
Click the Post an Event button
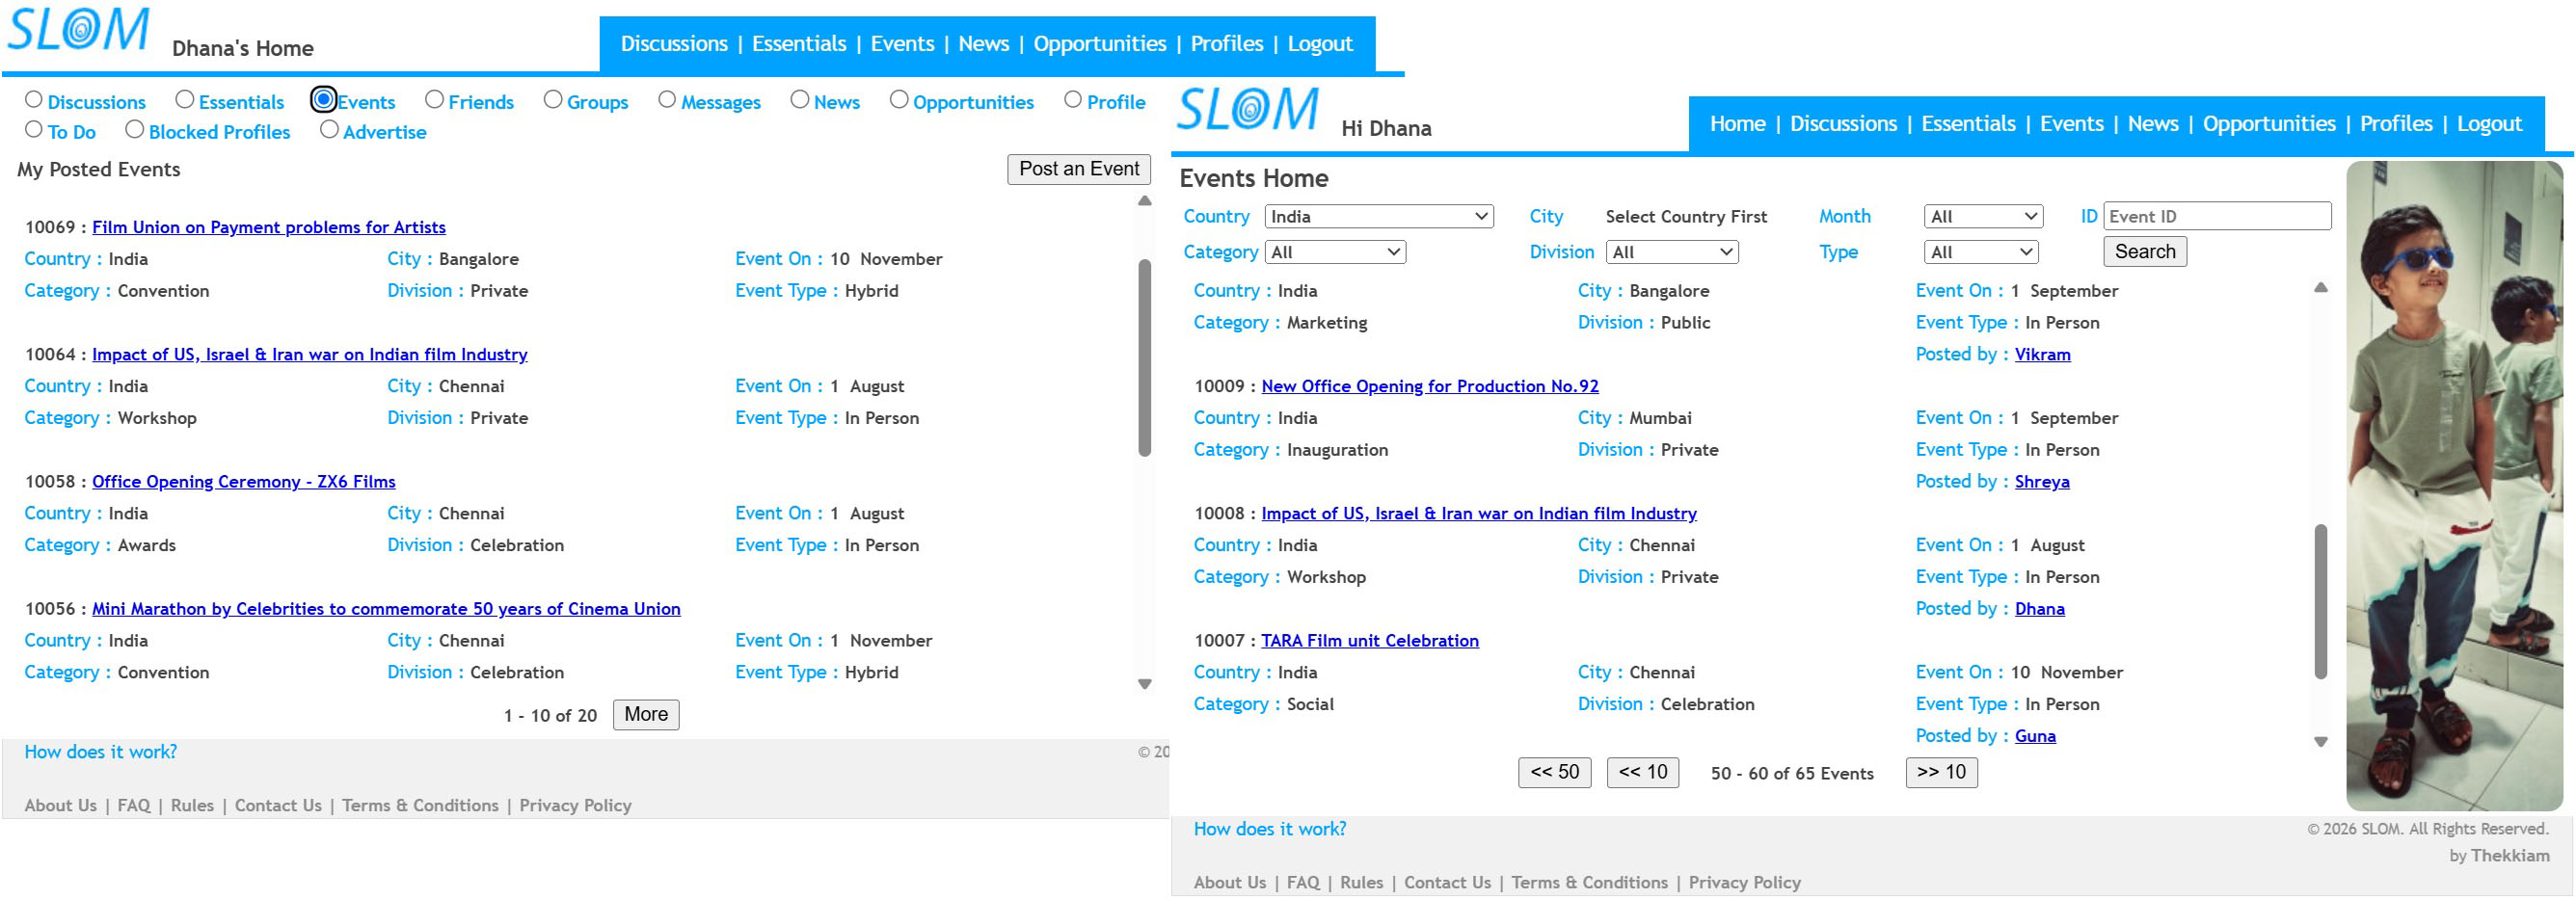pyautogui.click(x=1079, y=169)
